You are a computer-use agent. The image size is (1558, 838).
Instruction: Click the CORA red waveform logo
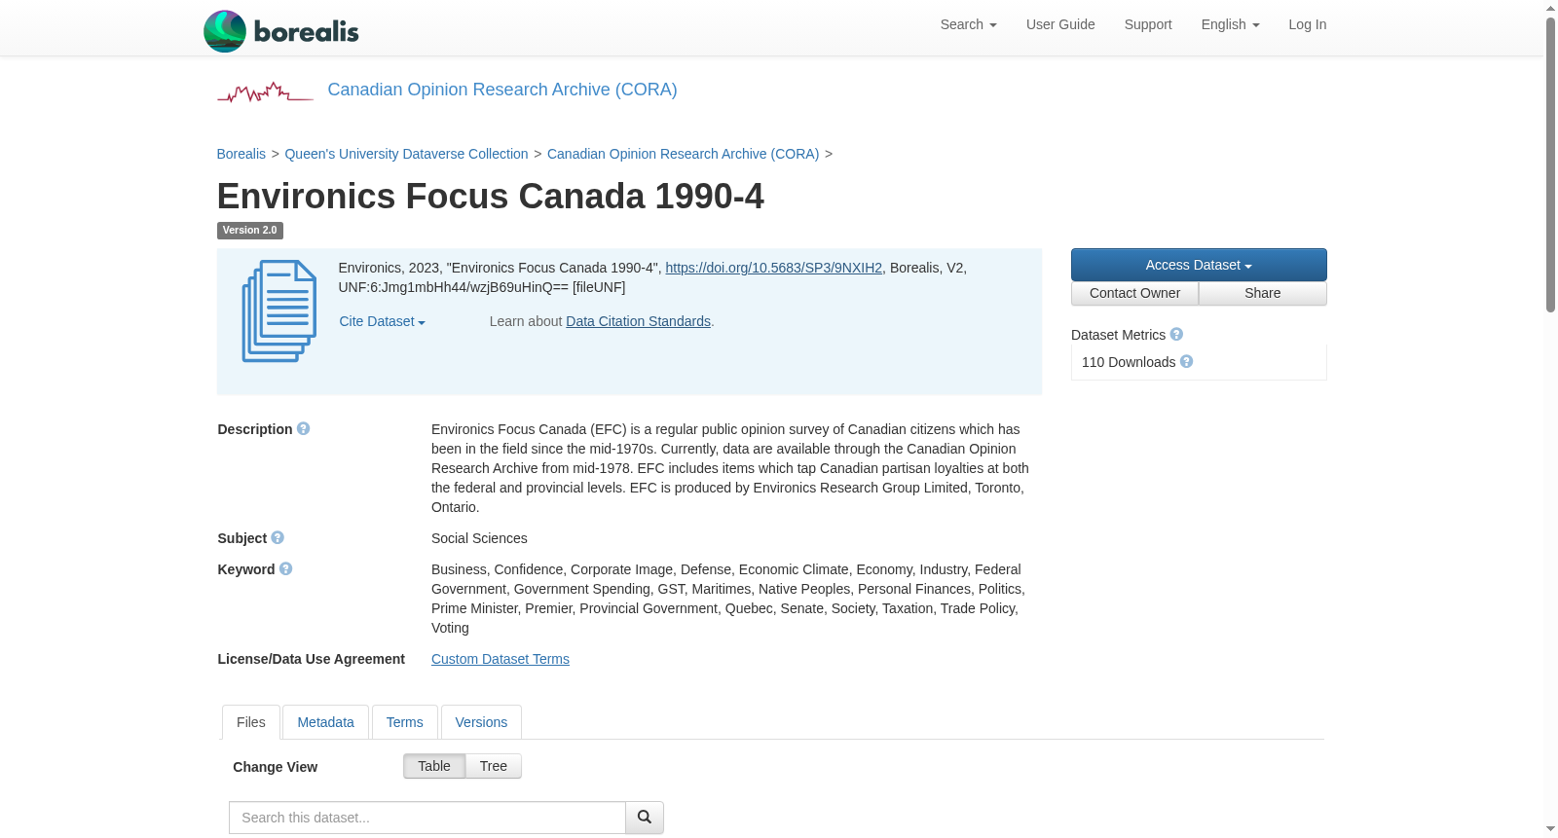coord(265,92)
